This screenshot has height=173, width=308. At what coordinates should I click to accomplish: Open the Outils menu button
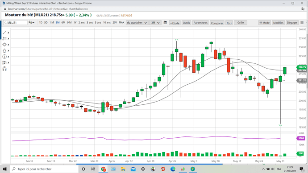tap(186, 23)
